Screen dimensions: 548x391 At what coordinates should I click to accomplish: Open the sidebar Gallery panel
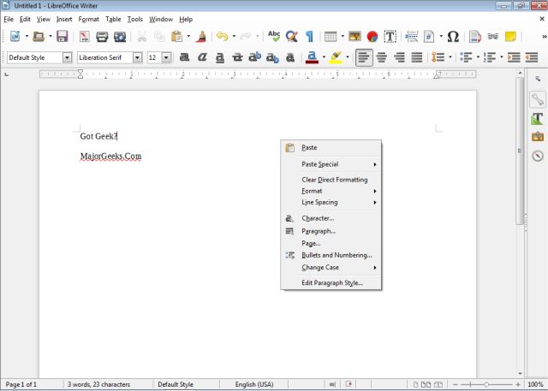click(537, 136)
